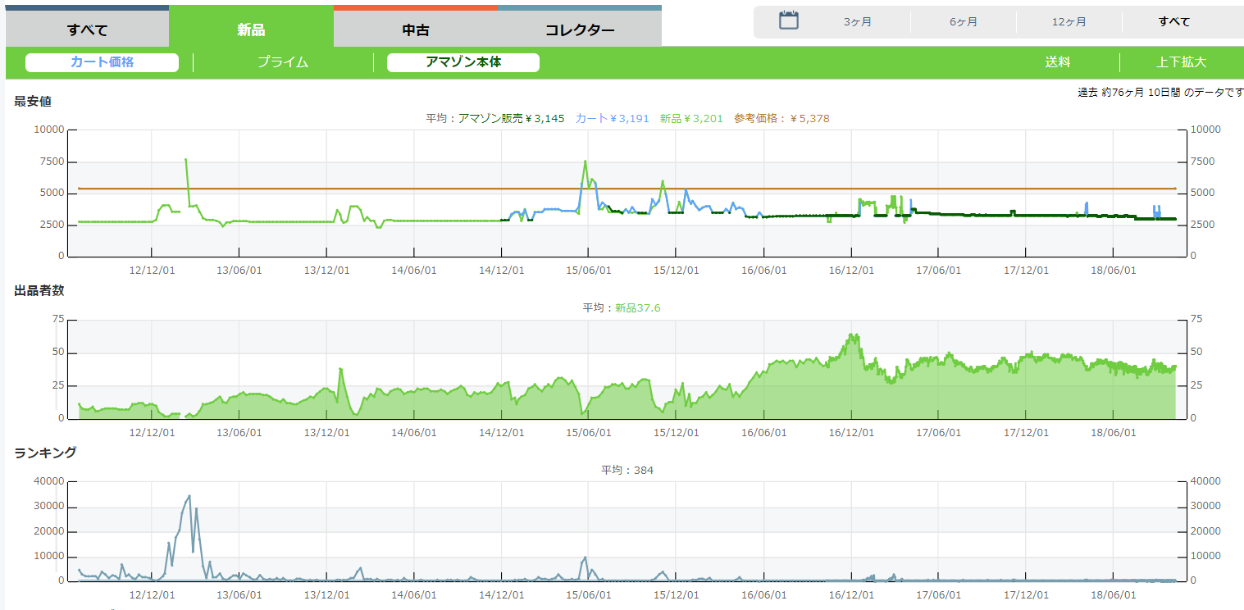Viewport: 1244px width, 610px height.
Task: Click 上下拡大 to expand chart vertically
Action: click(x=1182, y=62)
